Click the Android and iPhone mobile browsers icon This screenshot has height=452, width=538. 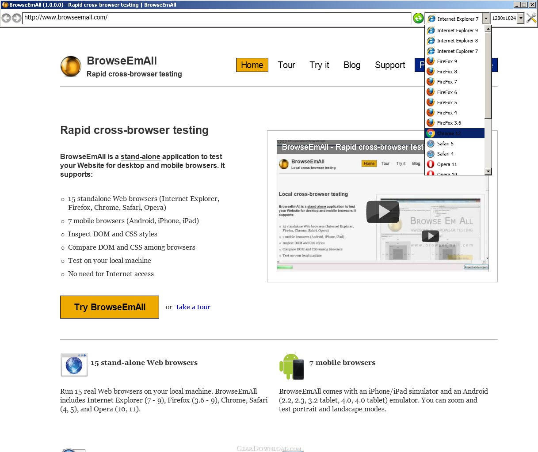point(292,366)
